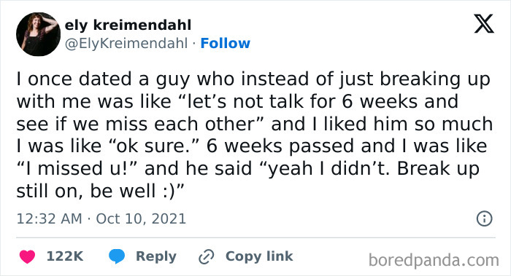Open the X logo in the corner
The height and width of the screenshot is (276, 511).
pos(484,24)
